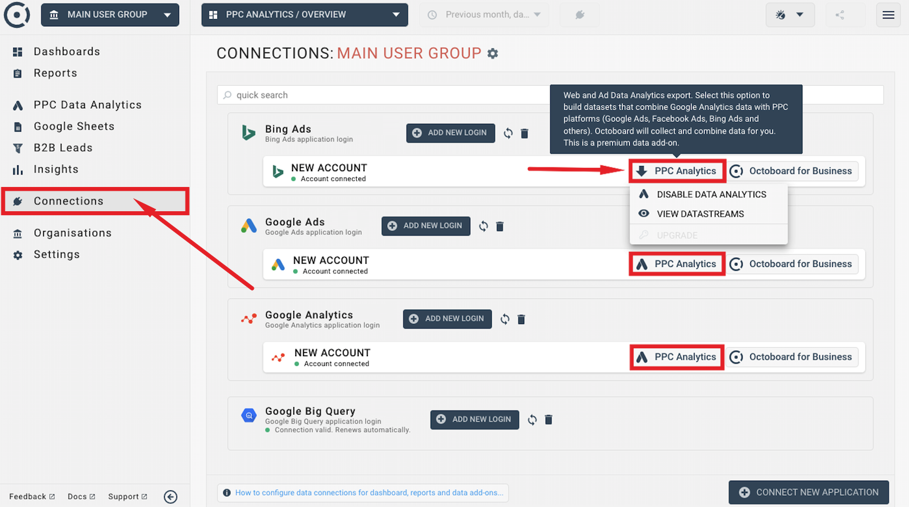Delete the Google Analytics connection

521,319
